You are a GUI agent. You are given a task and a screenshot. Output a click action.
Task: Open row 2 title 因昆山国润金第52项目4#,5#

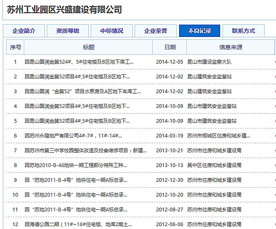77,77
